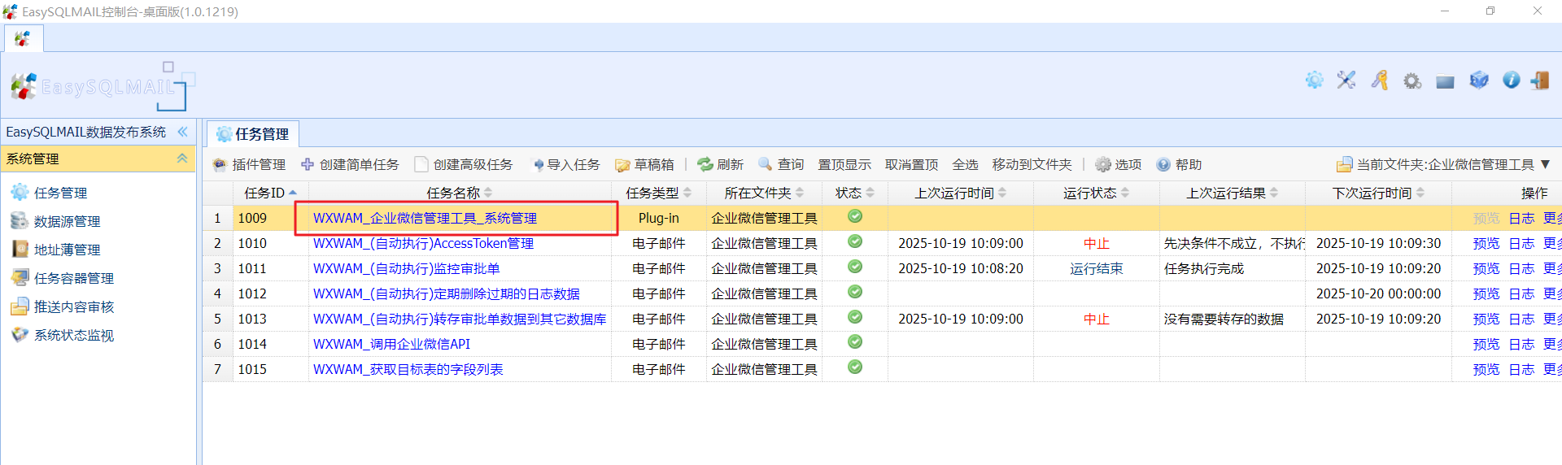Toggle green status icon for task 1015
The width and height of the screenshot is (1562, 465).
pos(855,367)
